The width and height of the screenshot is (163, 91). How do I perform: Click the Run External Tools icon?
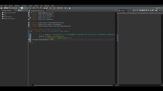coord(41,8)
